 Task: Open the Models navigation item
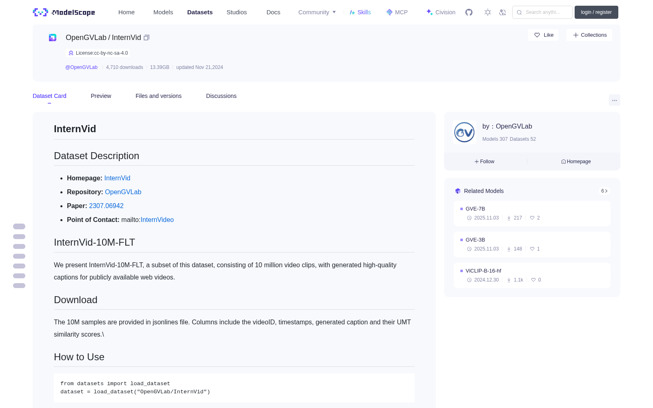coord(163,12)
